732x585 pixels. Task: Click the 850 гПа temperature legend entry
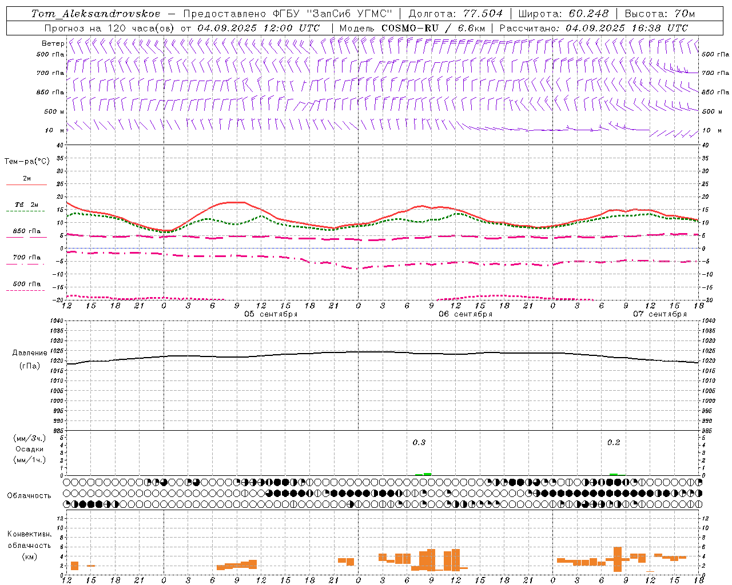[26, 231]
